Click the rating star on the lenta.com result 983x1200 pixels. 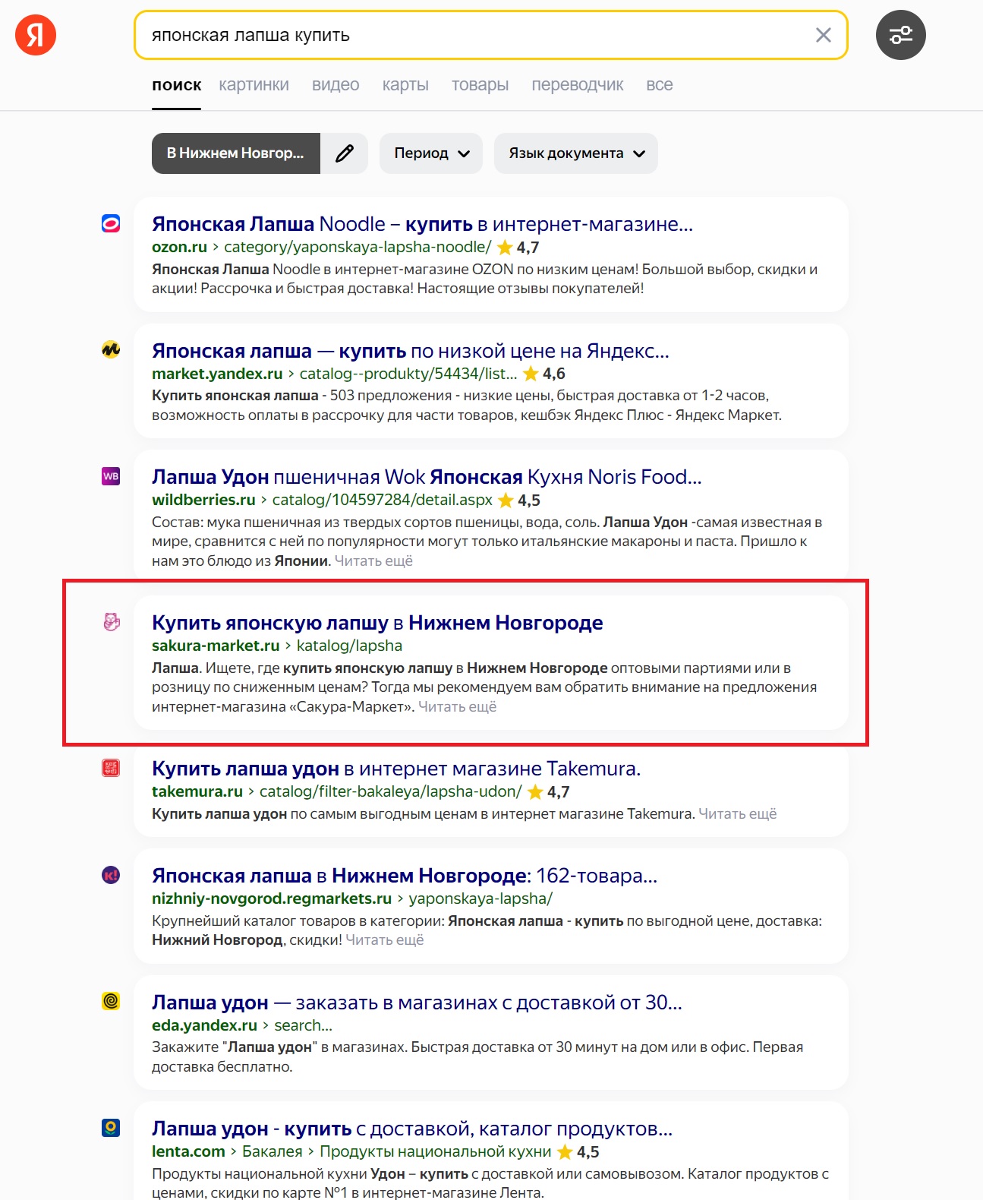click(x=565, y=1152)
